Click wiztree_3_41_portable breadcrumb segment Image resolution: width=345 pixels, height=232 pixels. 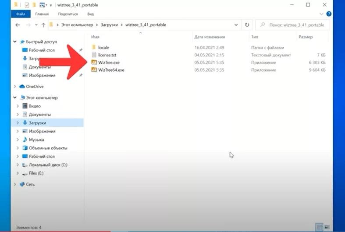[x=146, y=25]
